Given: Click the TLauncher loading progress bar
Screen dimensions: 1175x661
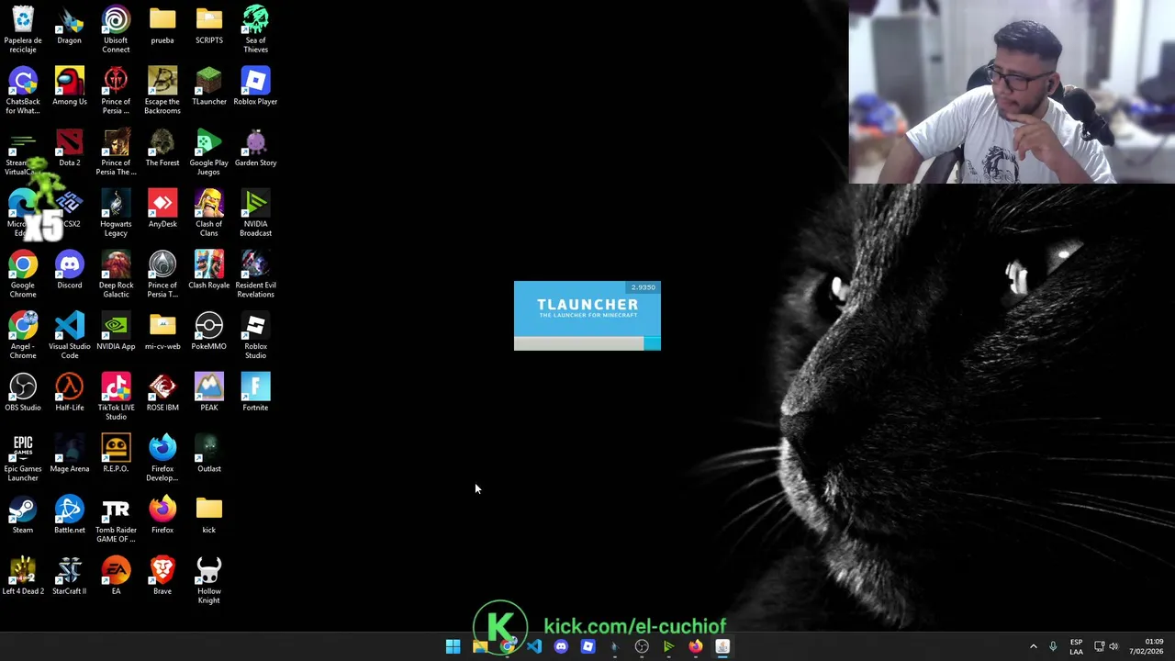Looking at the screenshot, I should [x=587, y=343].
